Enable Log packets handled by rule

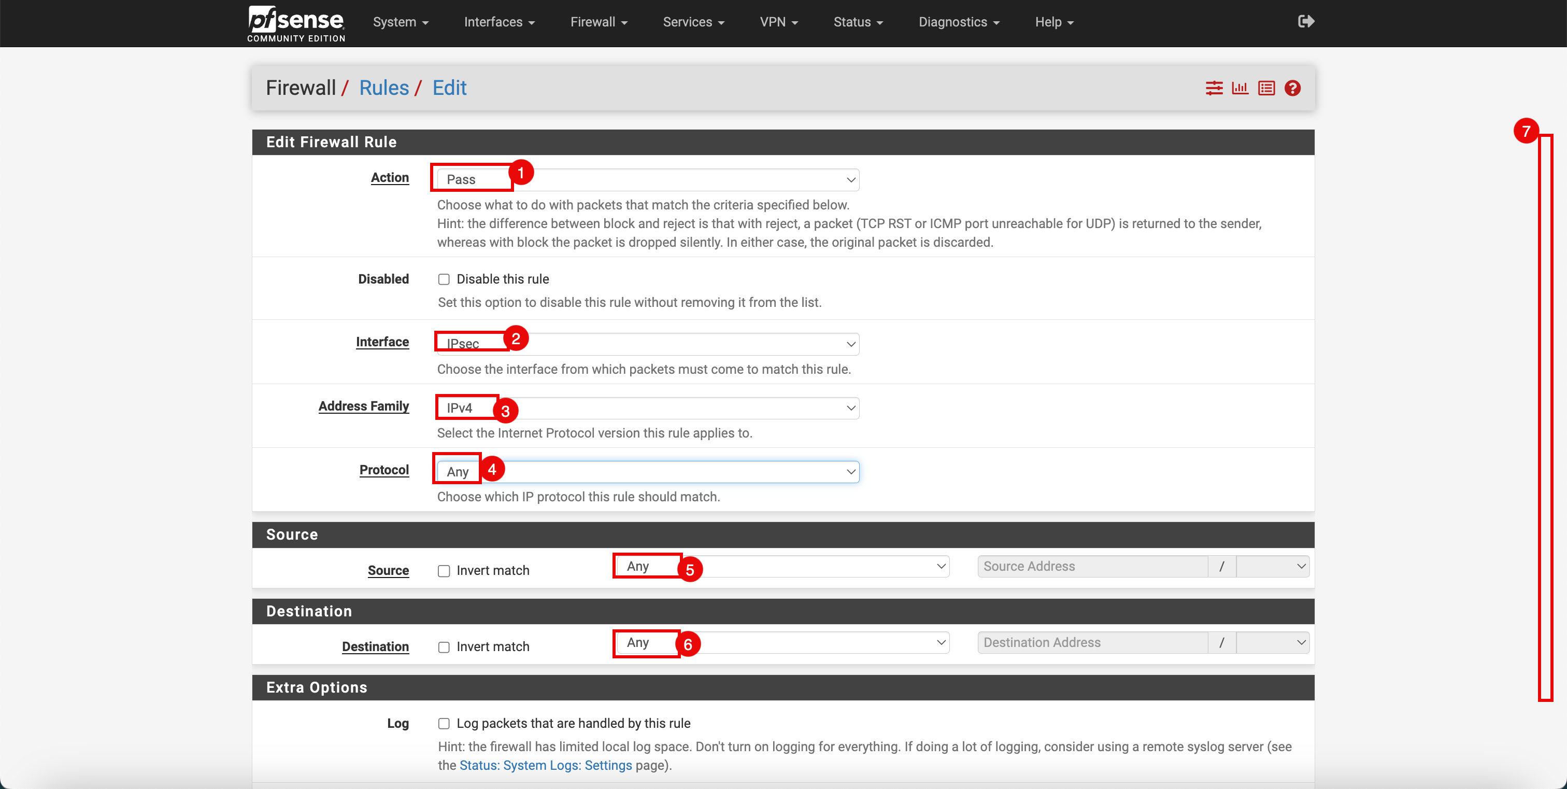444,723
